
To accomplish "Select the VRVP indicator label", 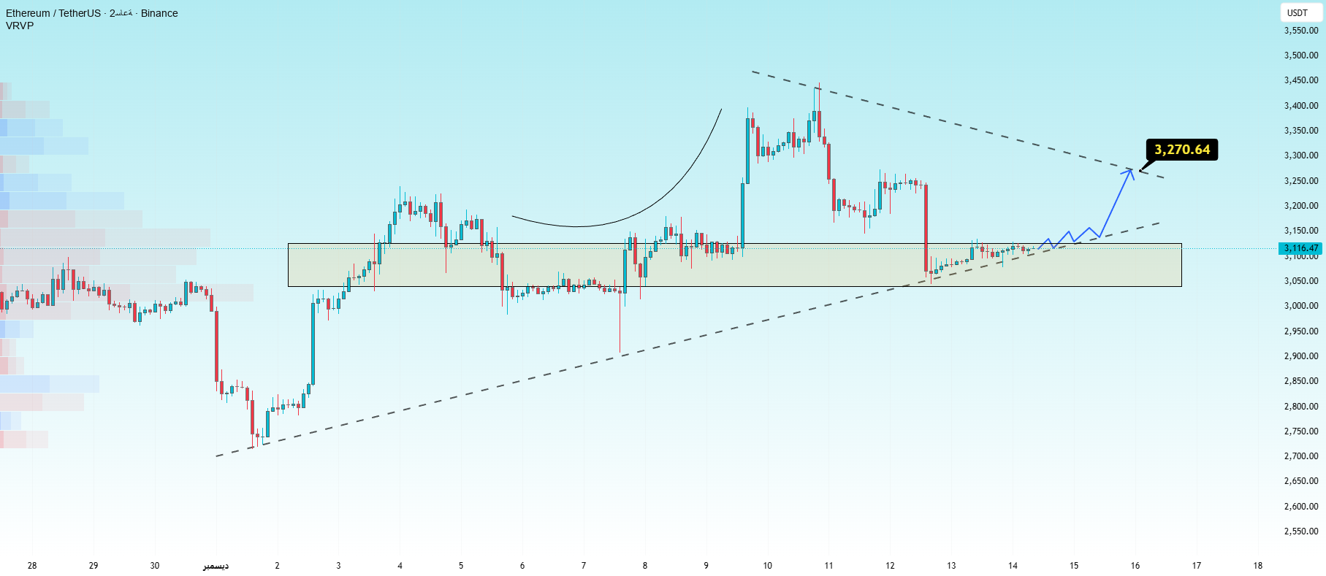I will point(20,26).
